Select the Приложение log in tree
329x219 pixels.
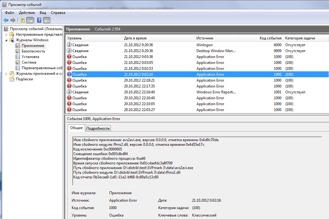(x=33, y=46)
